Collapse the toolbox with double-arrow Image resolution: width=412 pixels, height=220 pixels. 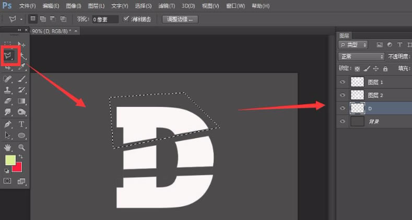pos(19,30)
